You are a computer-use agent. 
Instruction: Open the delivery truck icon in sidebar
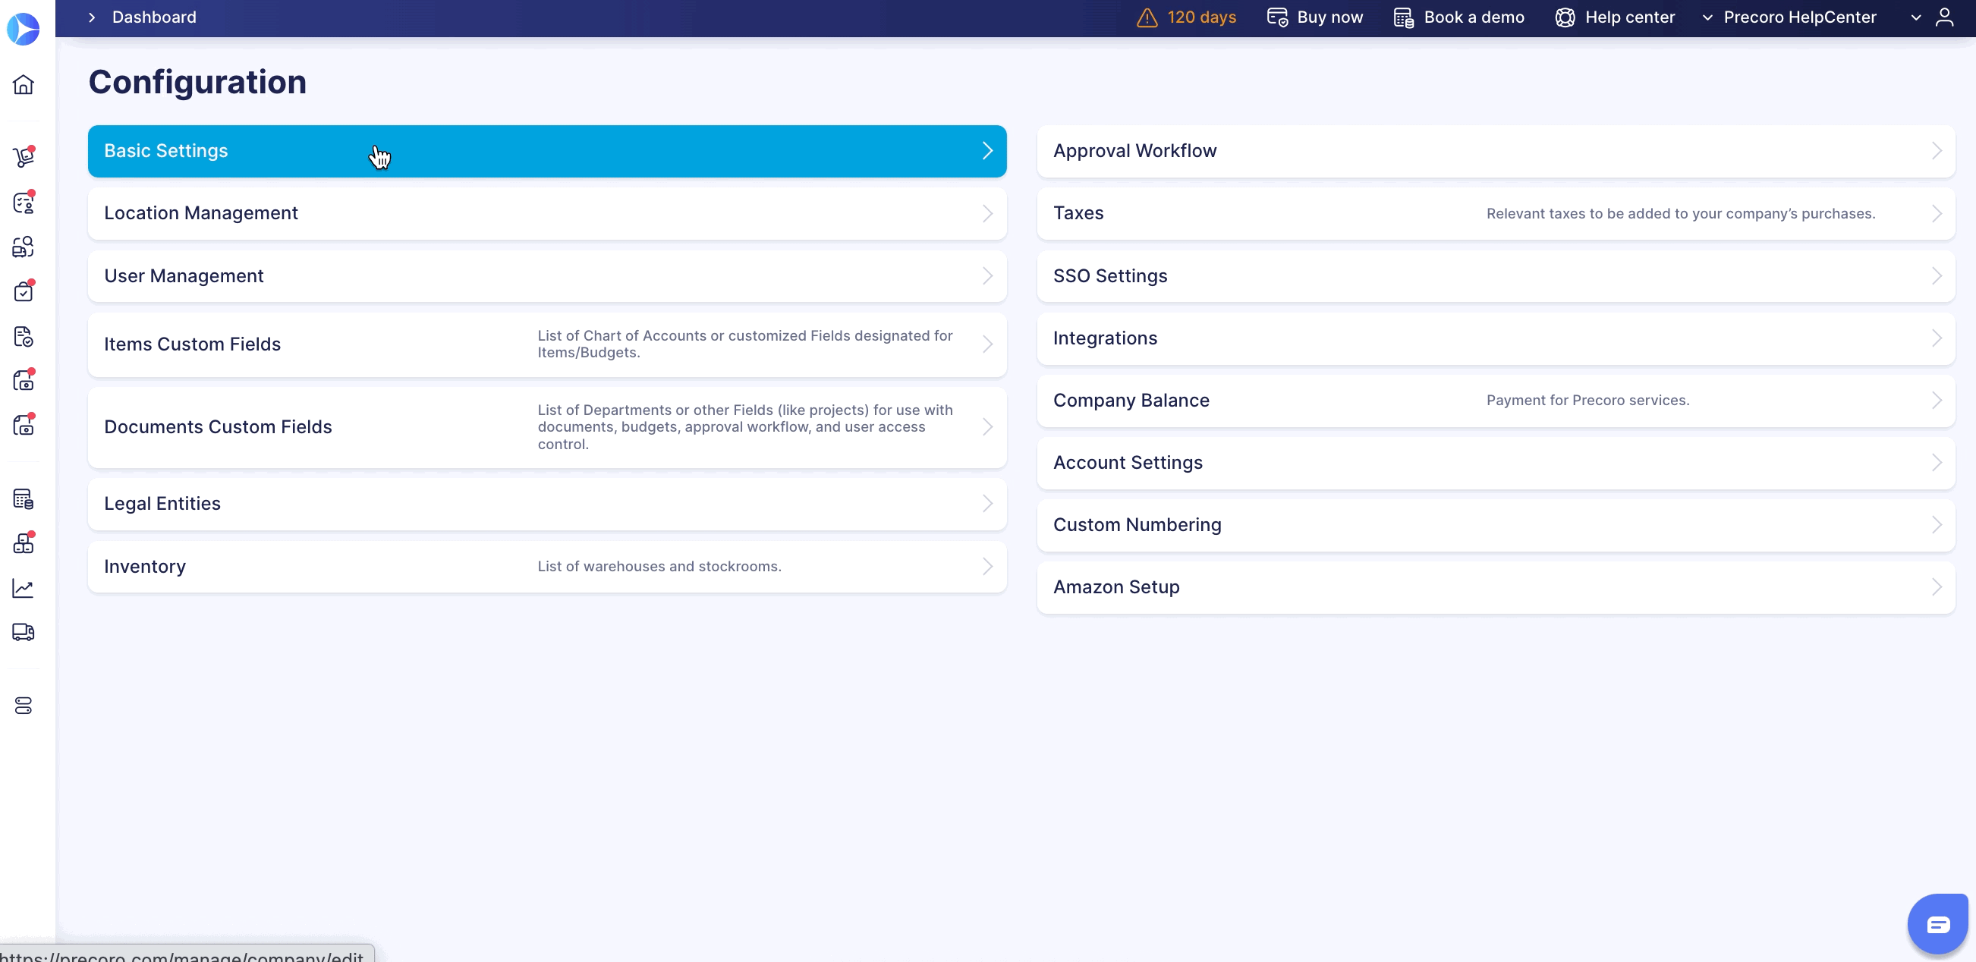pos(24,632)
